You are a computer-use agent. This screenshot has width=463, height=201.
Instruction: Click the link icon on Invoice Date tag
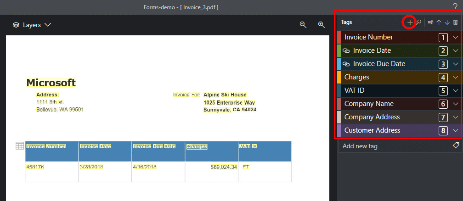346,51
